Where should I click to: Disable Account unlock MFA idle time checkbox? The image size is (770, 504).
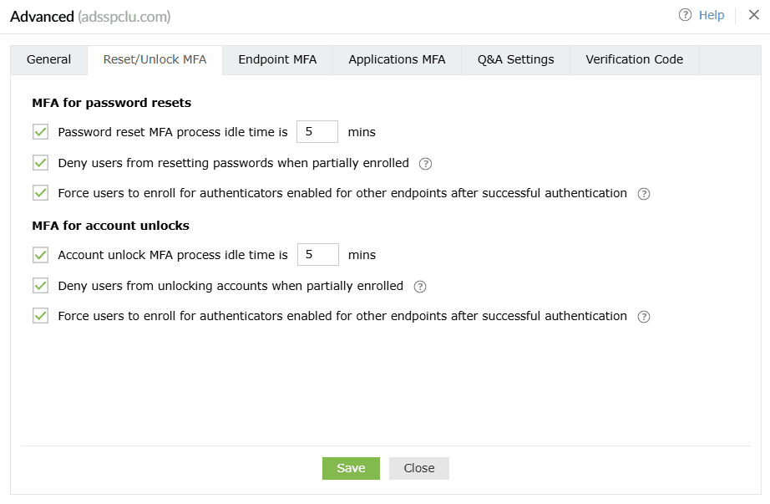point(40,255)
